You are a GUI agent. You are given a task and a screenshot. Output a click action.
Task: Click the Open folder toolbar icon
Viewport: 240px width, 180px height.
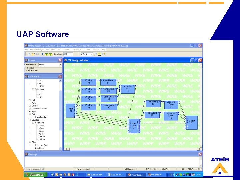pyautogui.click(x=33, y=54)
